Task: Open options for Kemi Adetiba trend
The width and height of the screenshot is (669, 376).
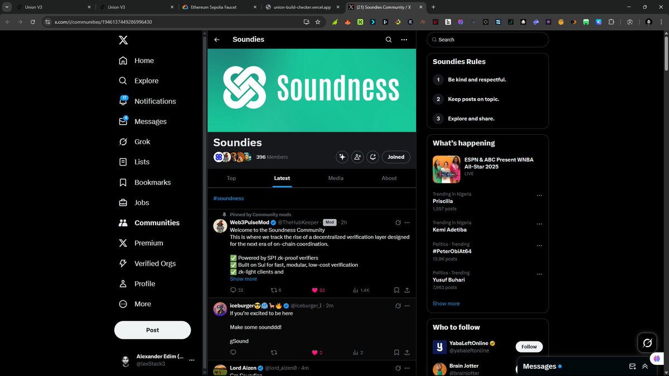Action: 539,224
